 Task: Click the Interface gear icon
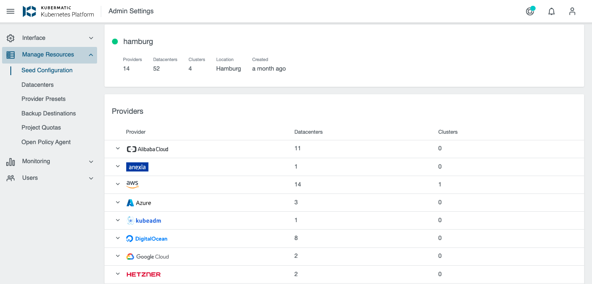[10, 38]
